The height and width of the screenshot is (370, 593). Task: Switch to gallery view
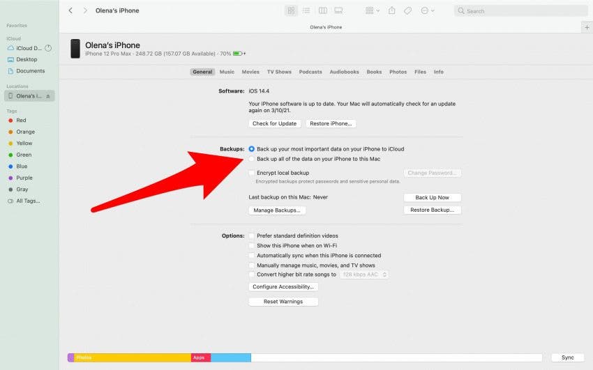click(x=338, y=10)
